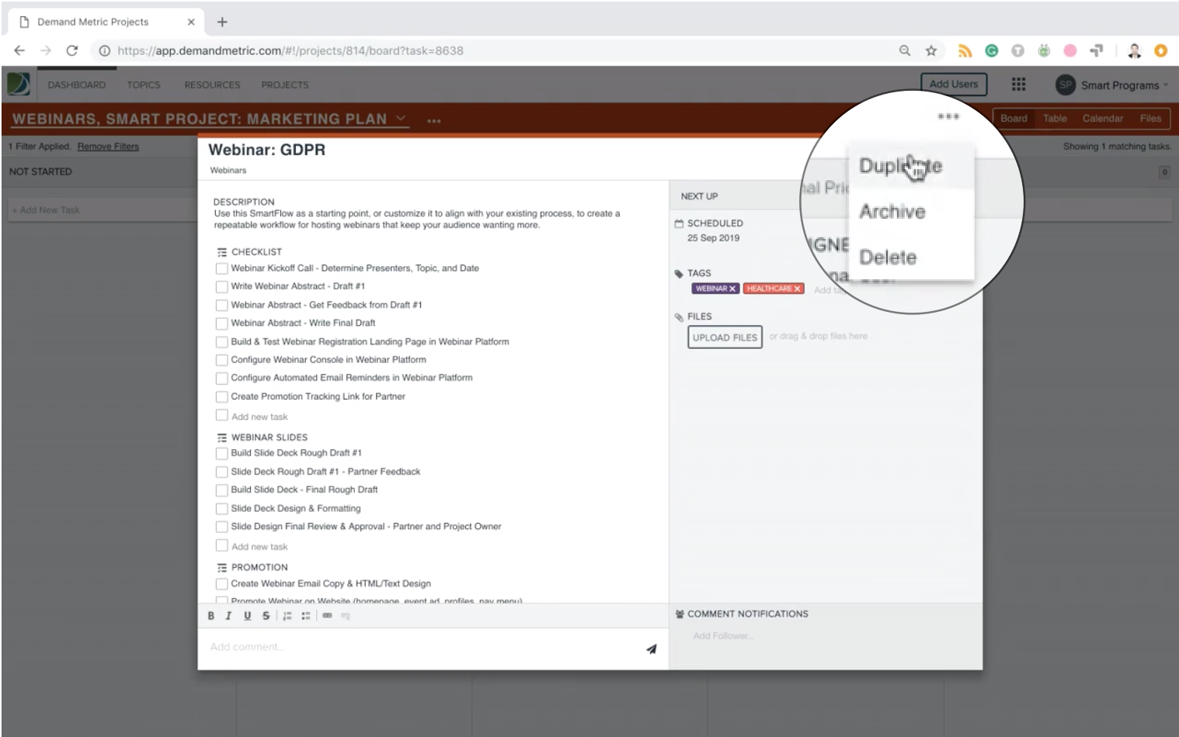
Task: Go back using the browser back arrow
Action: click(x=19, y=50)
